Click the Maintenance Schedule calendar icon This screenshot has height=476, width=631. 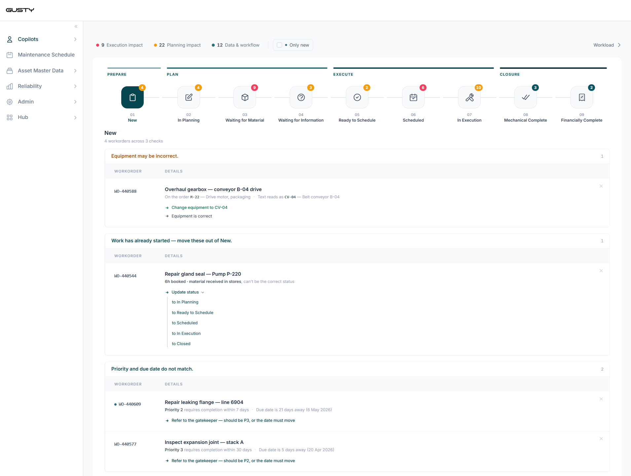point(10,55)
